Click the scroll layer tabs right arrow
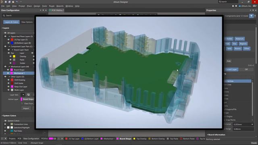Screen dimensions: 258x145 click(62, 139)
